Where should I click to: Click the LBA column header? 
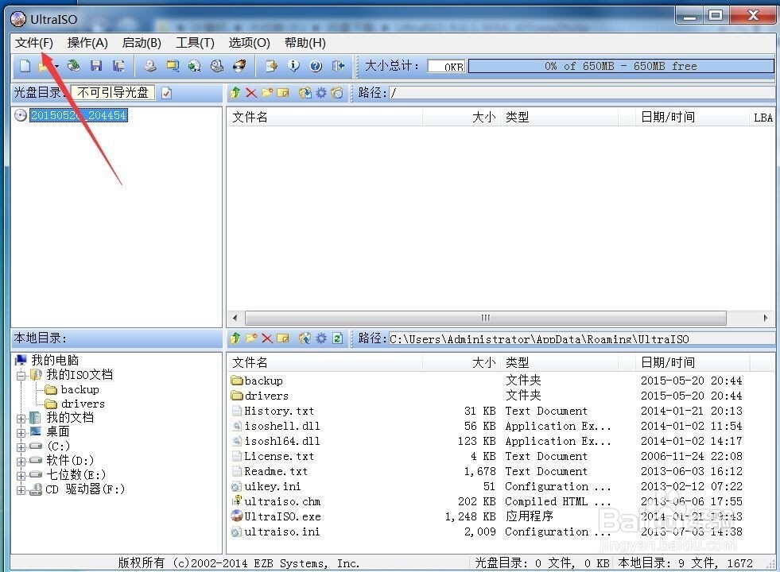[x=762, y=118]
